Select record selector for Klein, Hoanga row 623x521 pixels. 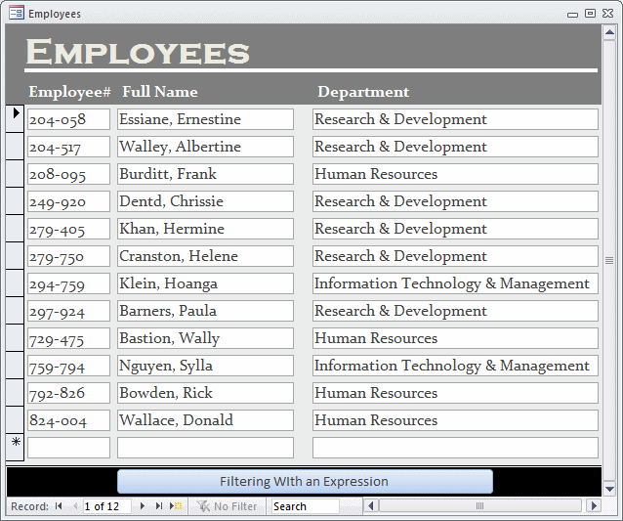(15, 282)
